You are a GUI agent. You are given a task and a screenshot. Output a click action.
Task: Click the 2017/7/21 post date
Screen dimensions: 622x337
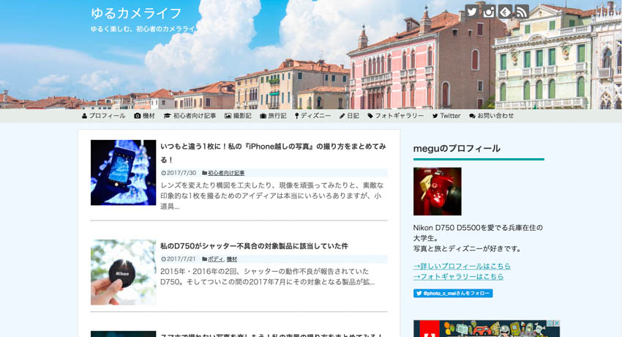tap(179, 259)
